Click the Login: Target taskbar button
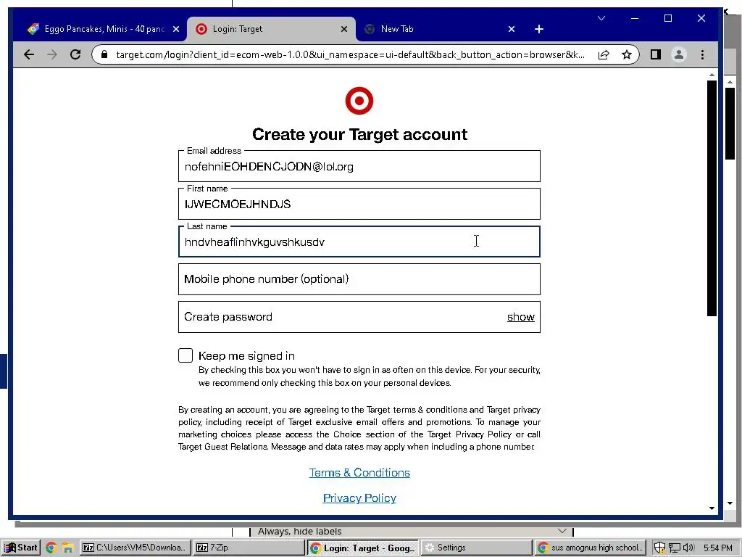Screen dimensions: 742x557 tap(363, 548)
